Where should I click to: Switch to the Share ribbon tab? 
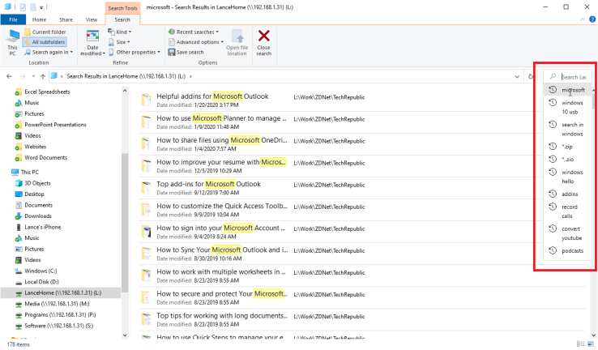point(66,19)
